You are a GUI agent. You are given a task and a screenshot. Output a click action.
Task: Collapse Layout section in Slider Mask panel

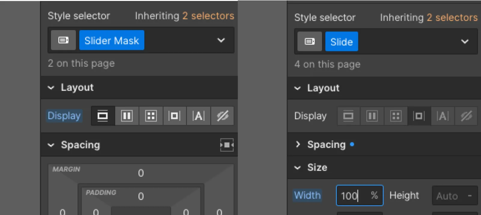[51, 88]
